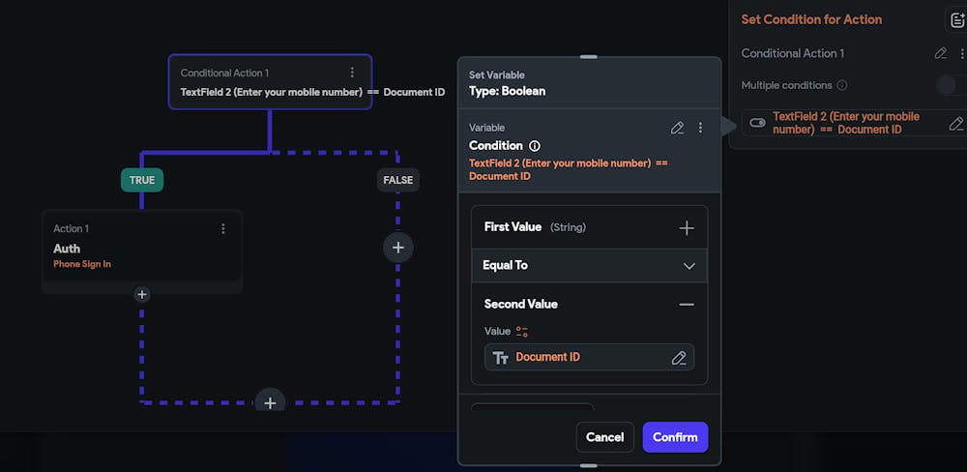Edit the Document ID value

click(x=679, y=358)
